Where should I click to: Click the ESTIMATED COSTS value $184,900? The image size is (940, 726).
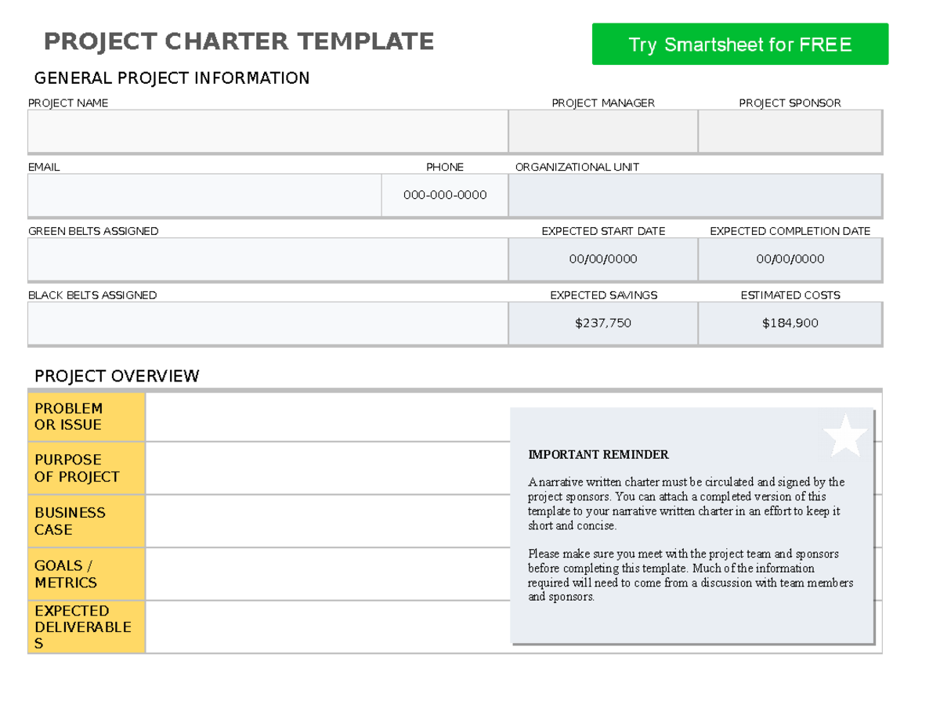(790, 323)
